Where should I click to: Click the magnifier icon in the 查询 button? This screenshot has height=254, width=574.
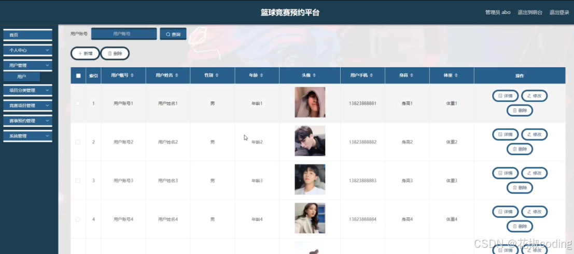click(x=168, y=34)
